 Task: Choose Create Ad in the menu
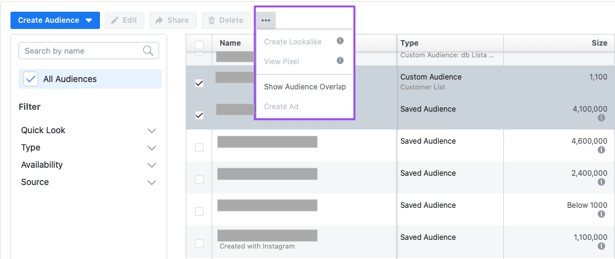(281, 107)
